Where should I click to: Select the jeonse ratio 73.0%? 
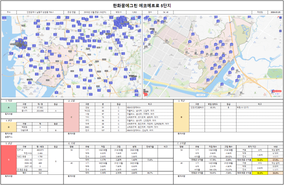point(150,160)
